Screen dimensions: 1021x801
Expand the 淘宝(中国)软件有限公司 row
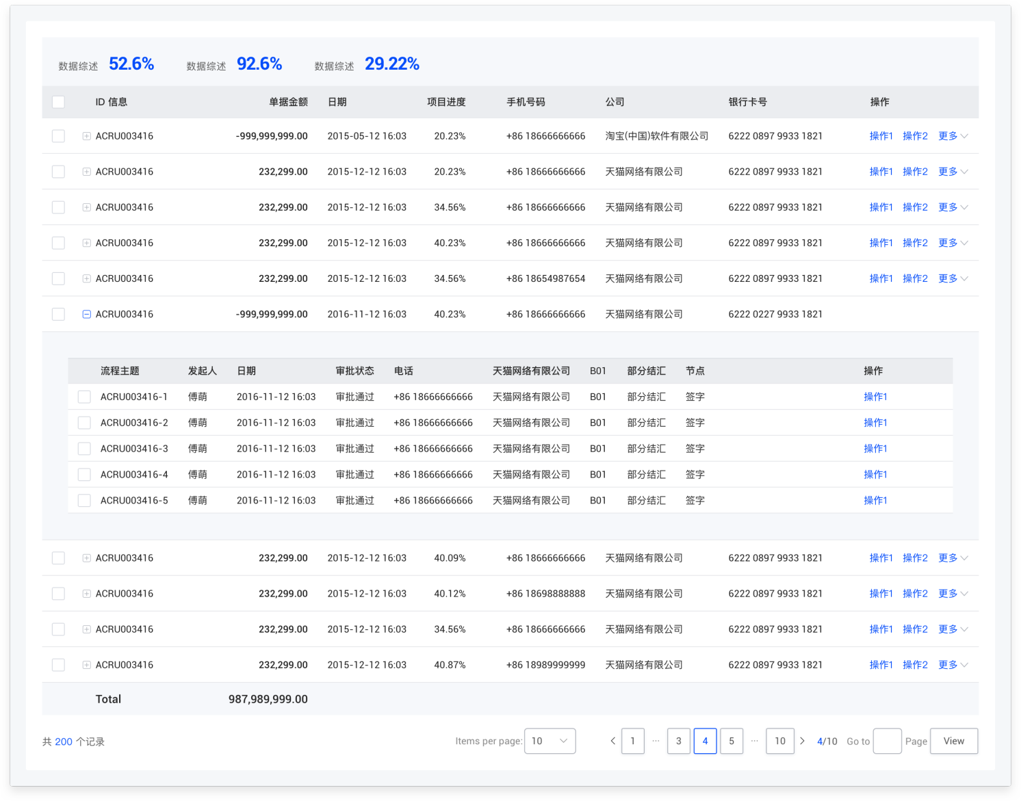[x=86, y=136]
